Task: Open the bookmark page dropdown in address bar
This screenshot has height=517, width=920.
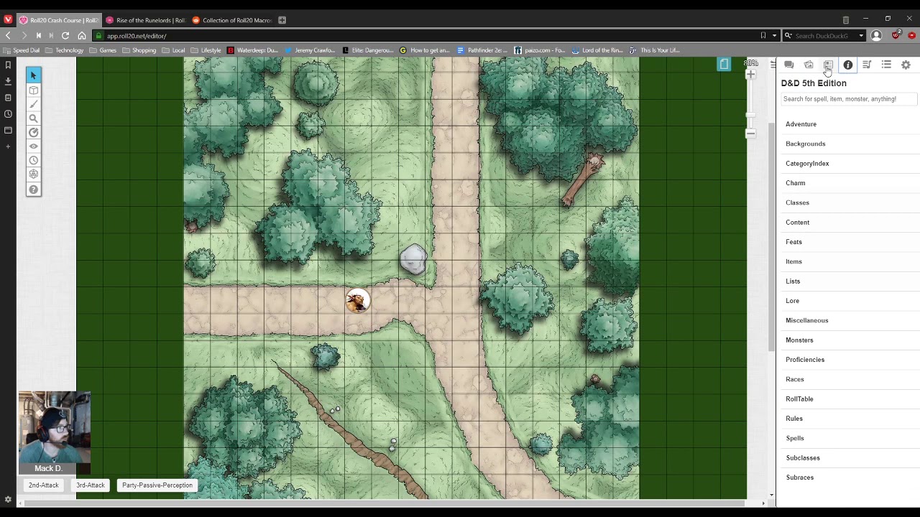Action: (x=774, y=36)
